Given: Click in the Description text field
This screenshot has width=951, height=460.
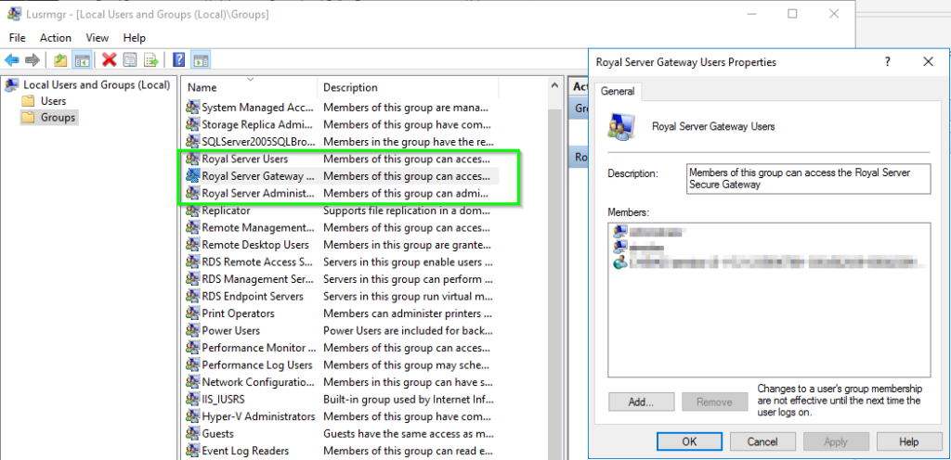Looking at the screenshot, I should click(x=809, y=179).
